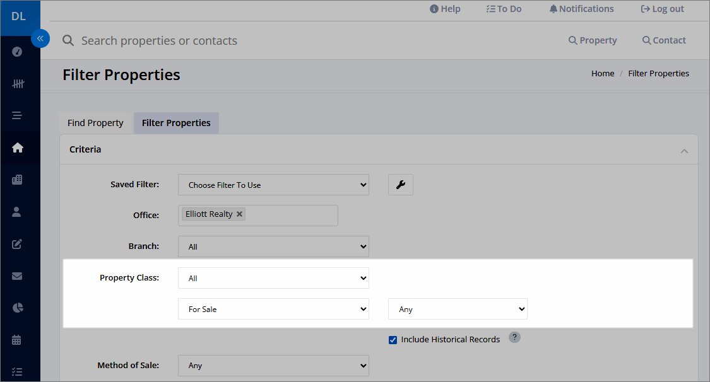Image resolution: width=710 pixels, height=382 pixels.
Task: Select the person contacts icon in sidebar
Action: (x=17, y=212)
